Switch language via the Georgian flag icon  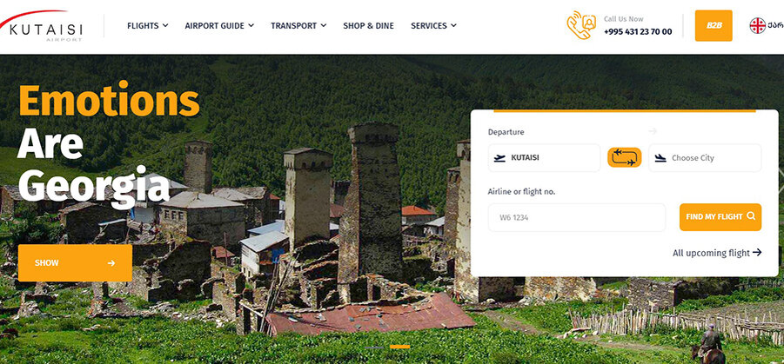click(x=758, y=25)
